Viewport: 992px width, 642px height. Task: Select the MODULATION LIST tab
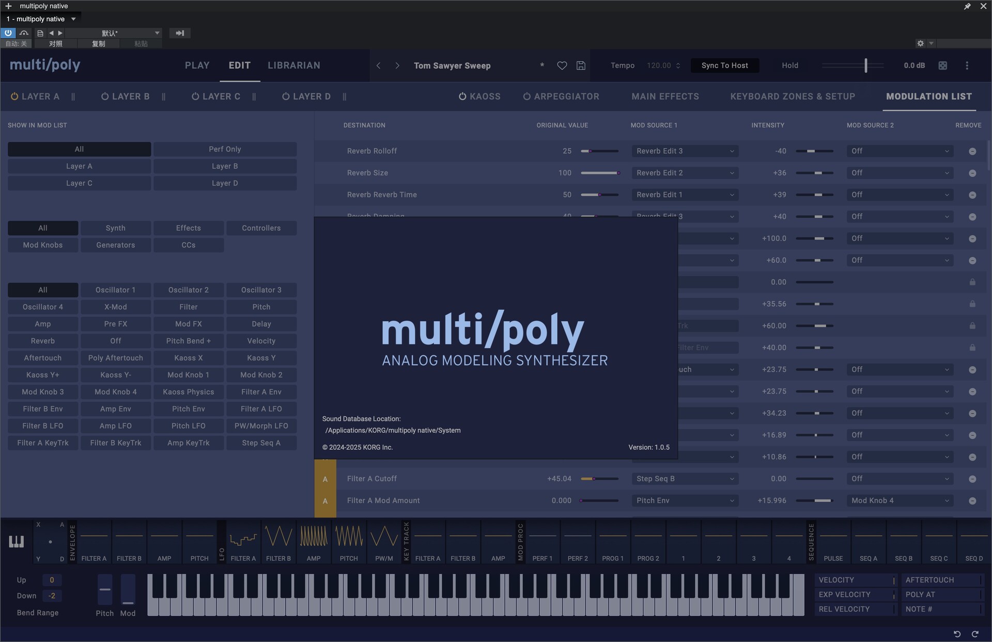tap(929, 97)
